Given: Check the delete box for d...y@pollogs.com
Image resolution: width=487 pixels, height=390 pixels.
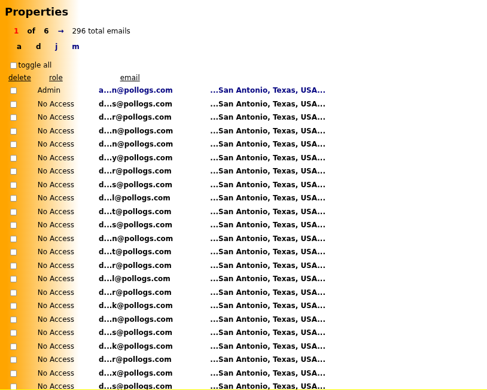Looking at the screenshot, I should coord(13,157).
